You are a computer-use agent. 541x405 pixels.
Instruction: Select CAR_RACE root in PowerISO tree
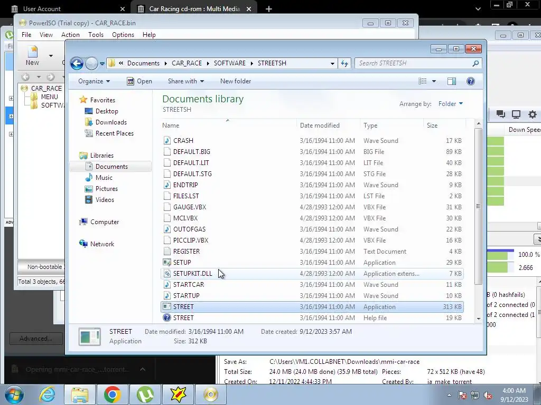46,89
